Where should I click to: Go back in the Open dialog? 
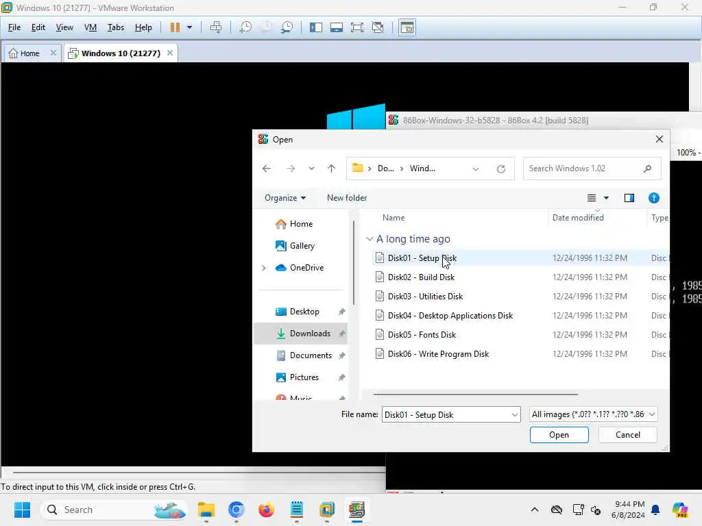pos(267,168)
